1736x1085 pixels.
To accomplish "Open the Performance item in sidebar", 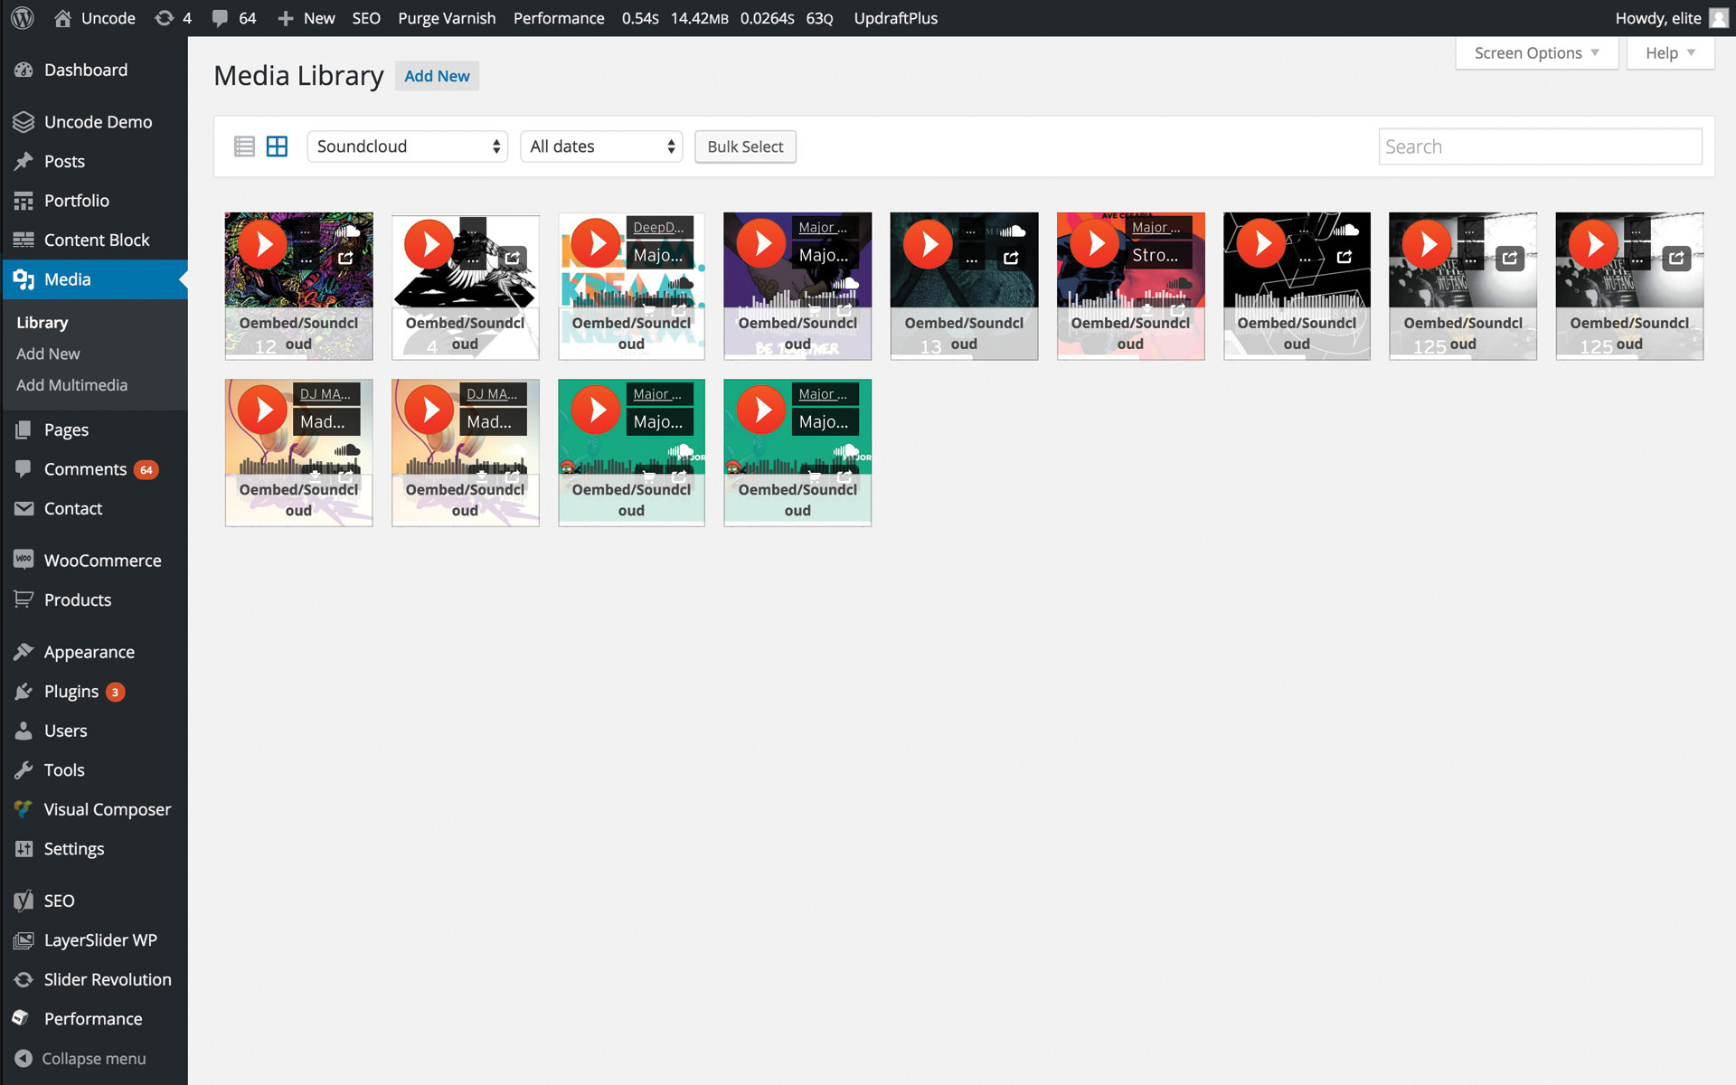I will [94, 1019].
